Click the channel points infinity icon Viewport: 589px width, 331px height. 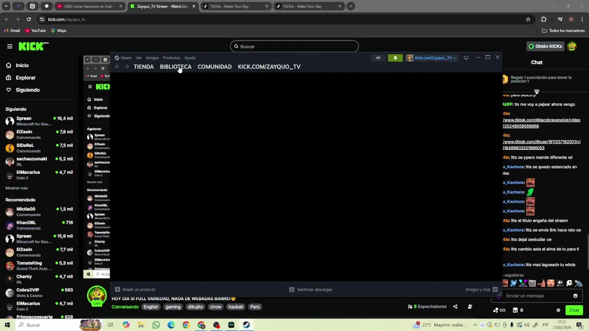499,310
